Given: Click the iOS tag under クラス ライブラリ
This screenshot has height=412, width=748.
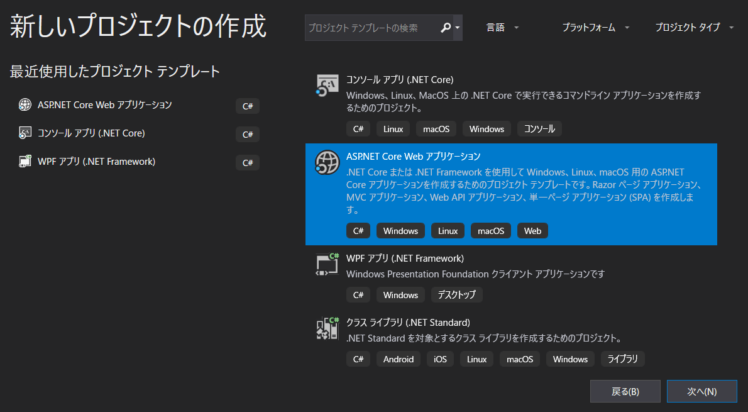Looking at the screenshot, I should [440, 359].
